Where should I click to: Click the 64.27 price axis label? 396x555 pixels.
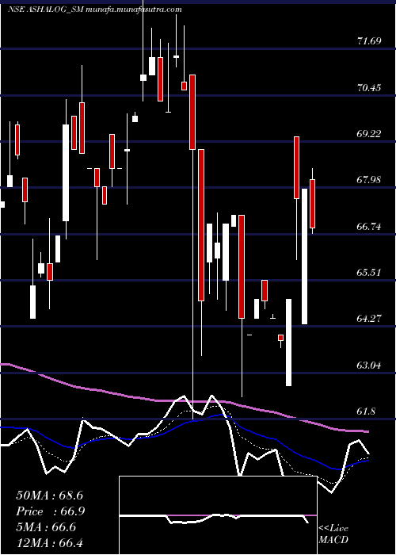(x=370, y=319)
